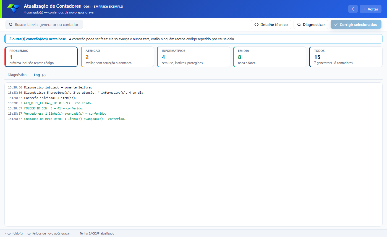Screen dimensions: 387x237
Task: Open the Detalhe técnico panel
Action: pyautogui.click(x=271, y=25)
